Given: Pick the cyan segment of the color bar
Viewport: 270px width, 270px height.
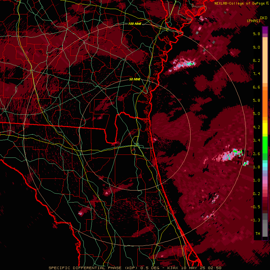Looking at the screenshot, I should [x=265, y=165].
